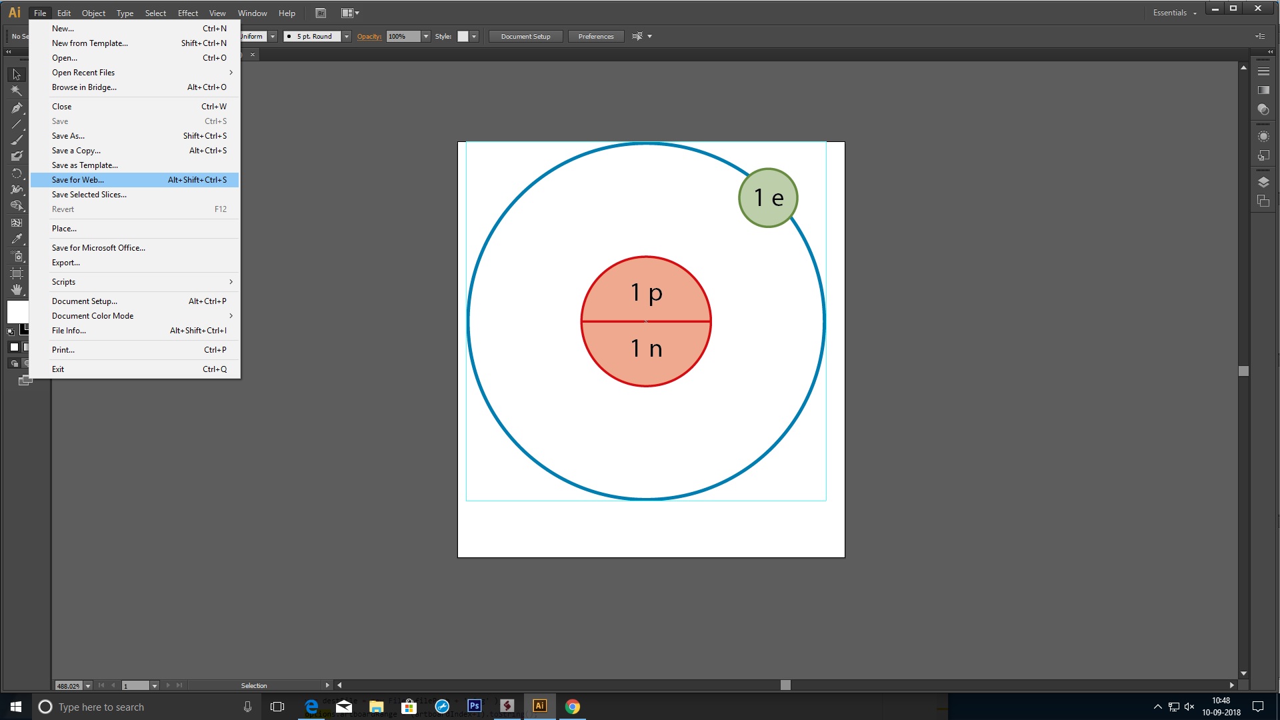Viewport: 1280px width, 720px height.
Task: Click the Go to Bridge icon
Action: [x=321, y=13]
